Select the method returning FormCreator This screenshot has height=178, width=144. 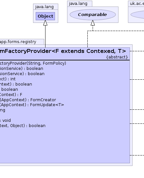pyautogui.click(x=28, y=100)
